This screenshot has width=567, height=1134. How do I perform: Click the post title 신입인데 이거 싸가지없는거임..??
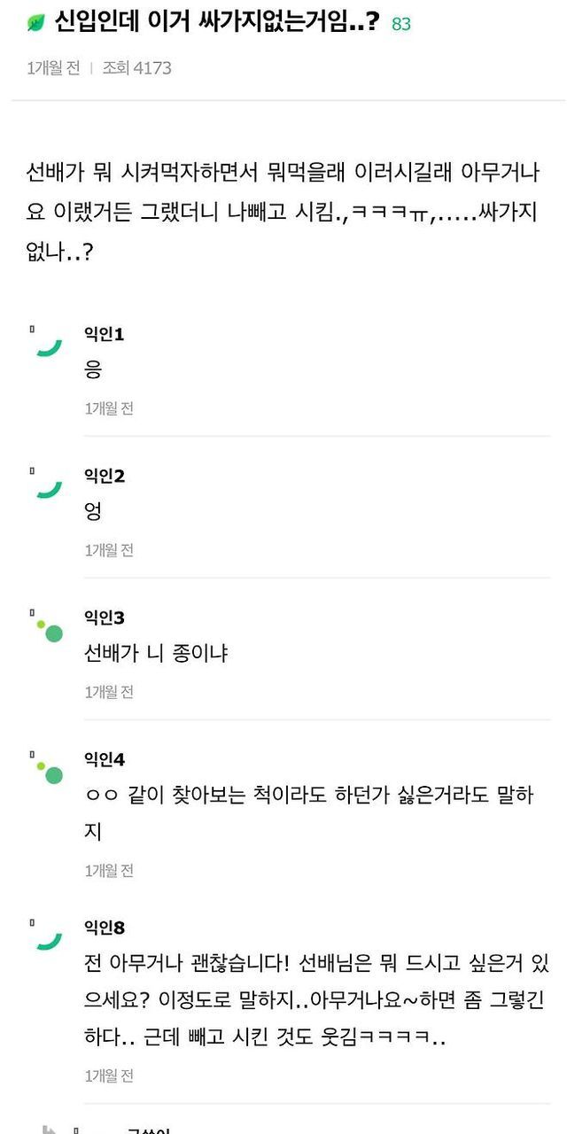coord(217,22)
